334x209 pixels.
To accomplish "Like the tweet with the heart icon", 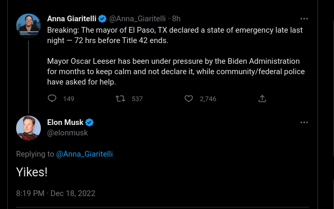I will 188,99.
